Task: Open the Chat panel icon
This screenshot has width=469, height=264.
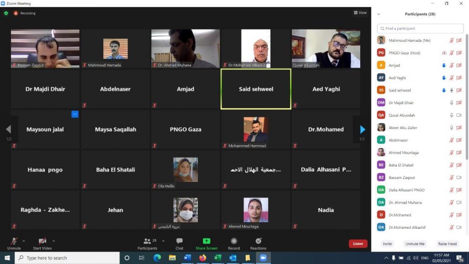Action: coord(179,241)
